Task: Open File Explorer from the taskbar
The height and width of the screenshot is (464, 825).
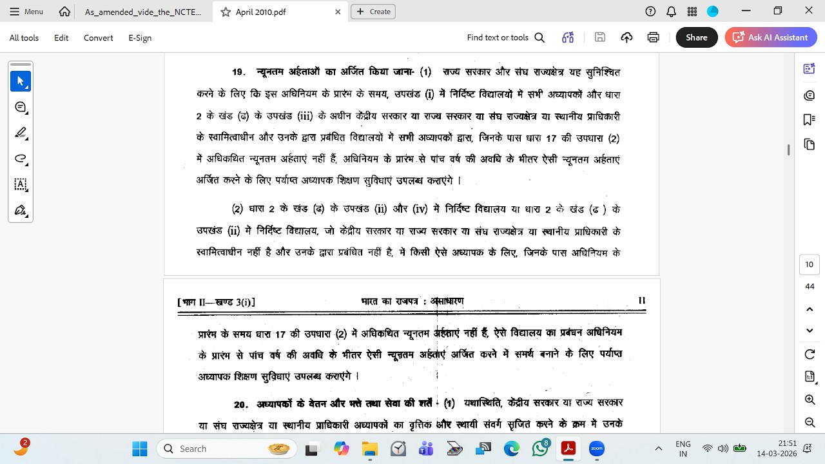Action: point(369,449)
